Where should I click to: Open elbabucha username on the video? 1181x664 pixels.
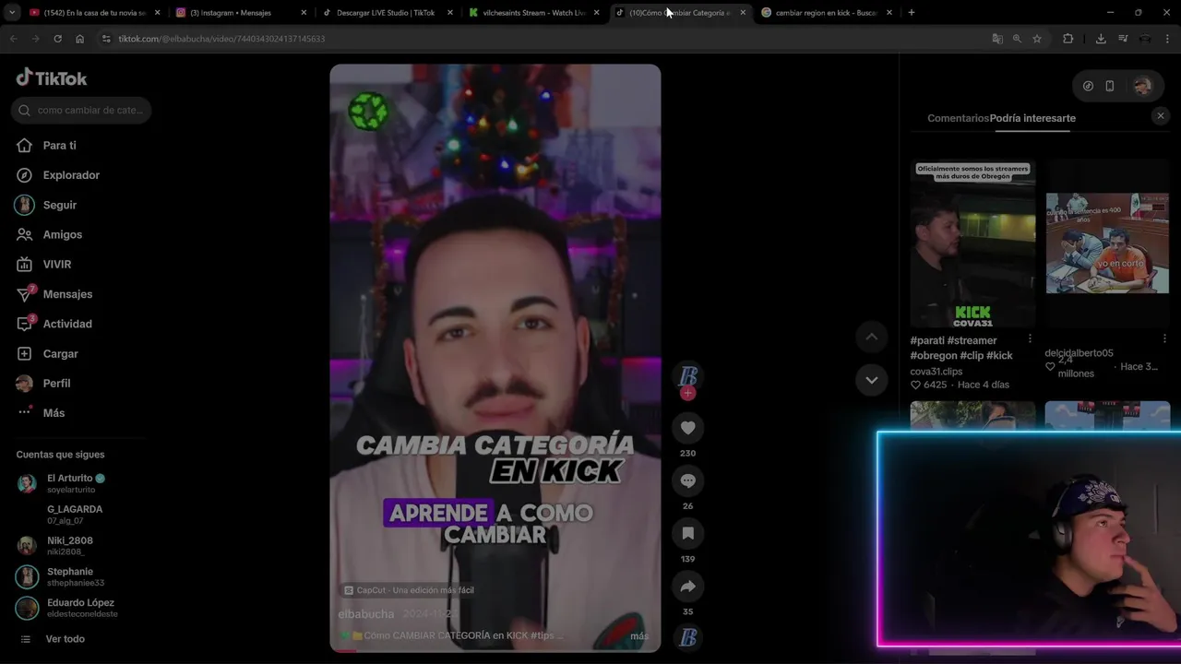pos(366,614)
